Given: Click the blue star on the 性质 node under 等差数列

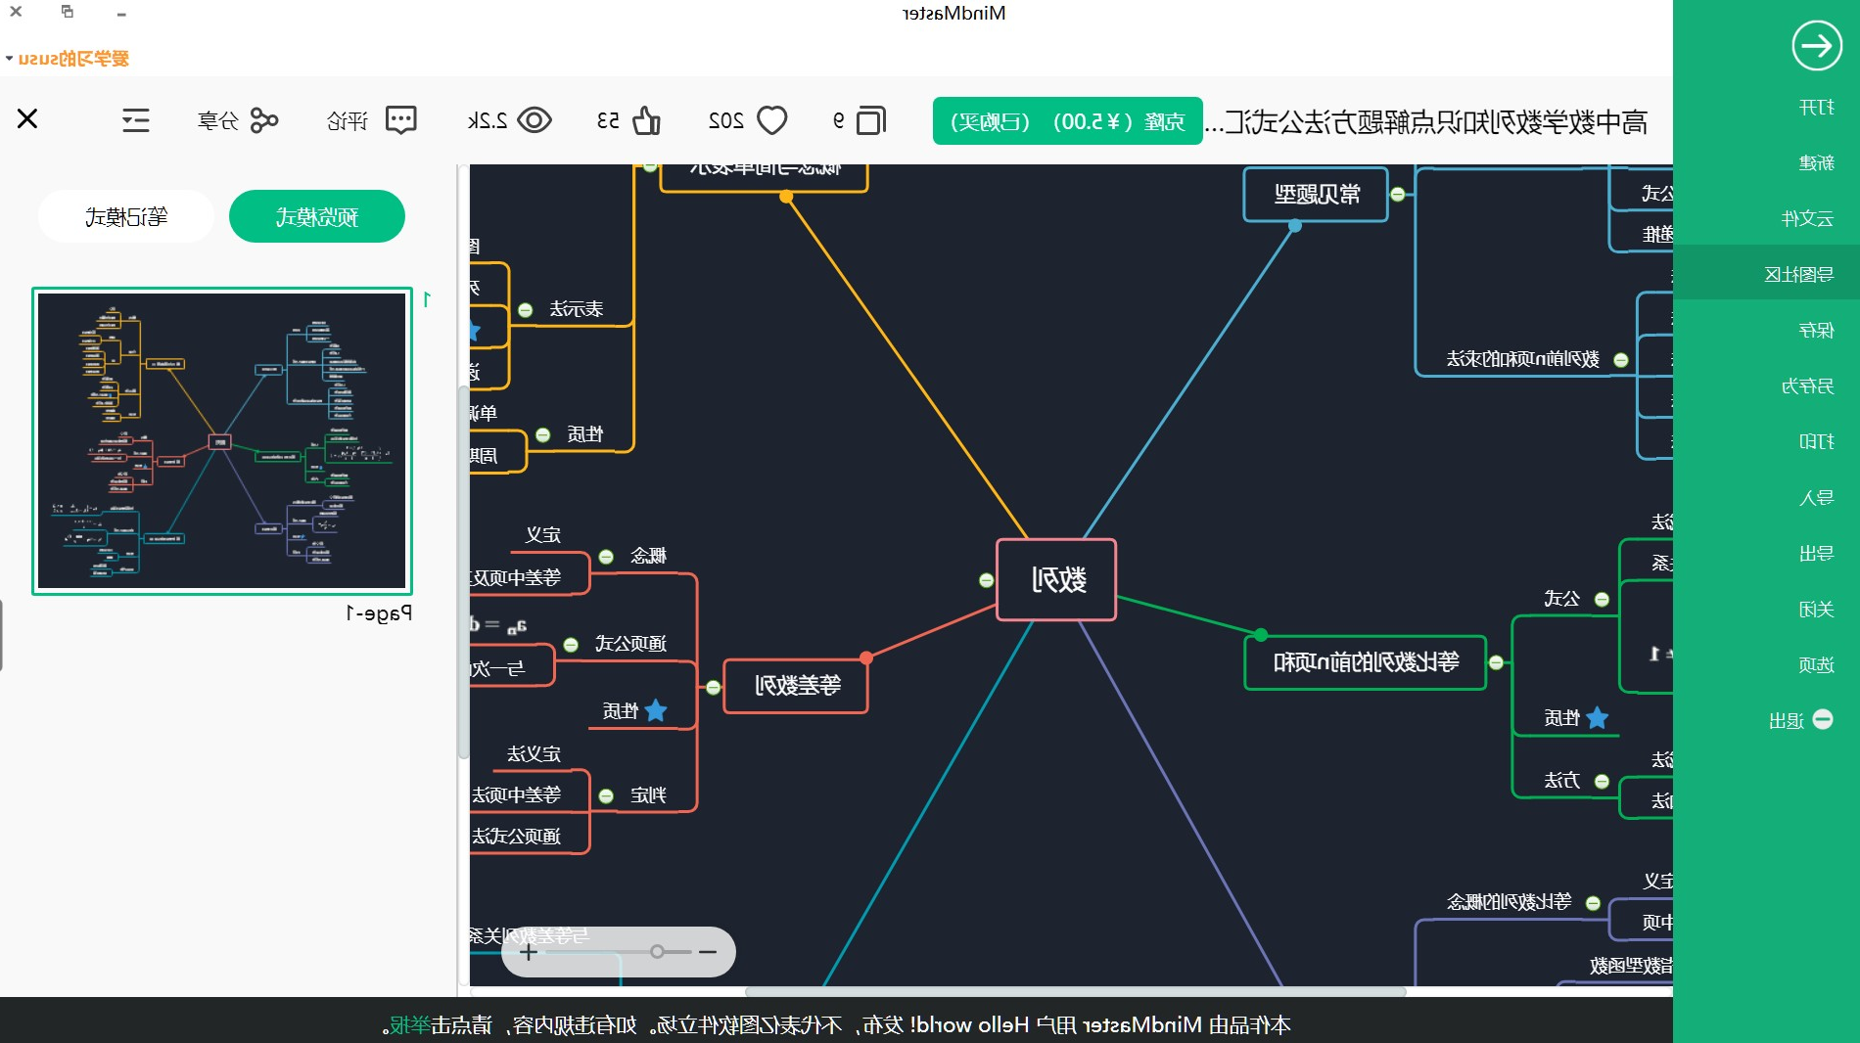Looking at the screenshot, I should tap(656, 710).
